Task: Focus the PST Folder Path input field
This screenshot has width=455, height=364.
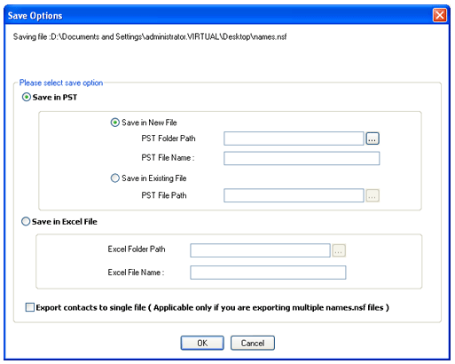Action: 294,138
